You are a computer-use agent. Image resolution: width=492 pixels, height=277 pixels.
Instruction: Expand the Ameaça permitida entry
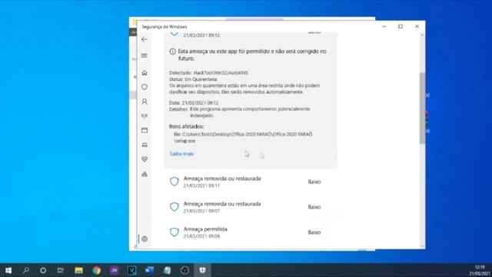coord(251,232)
